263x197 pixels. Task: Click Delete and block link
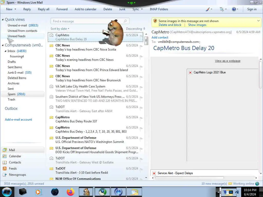coord(170,25)
